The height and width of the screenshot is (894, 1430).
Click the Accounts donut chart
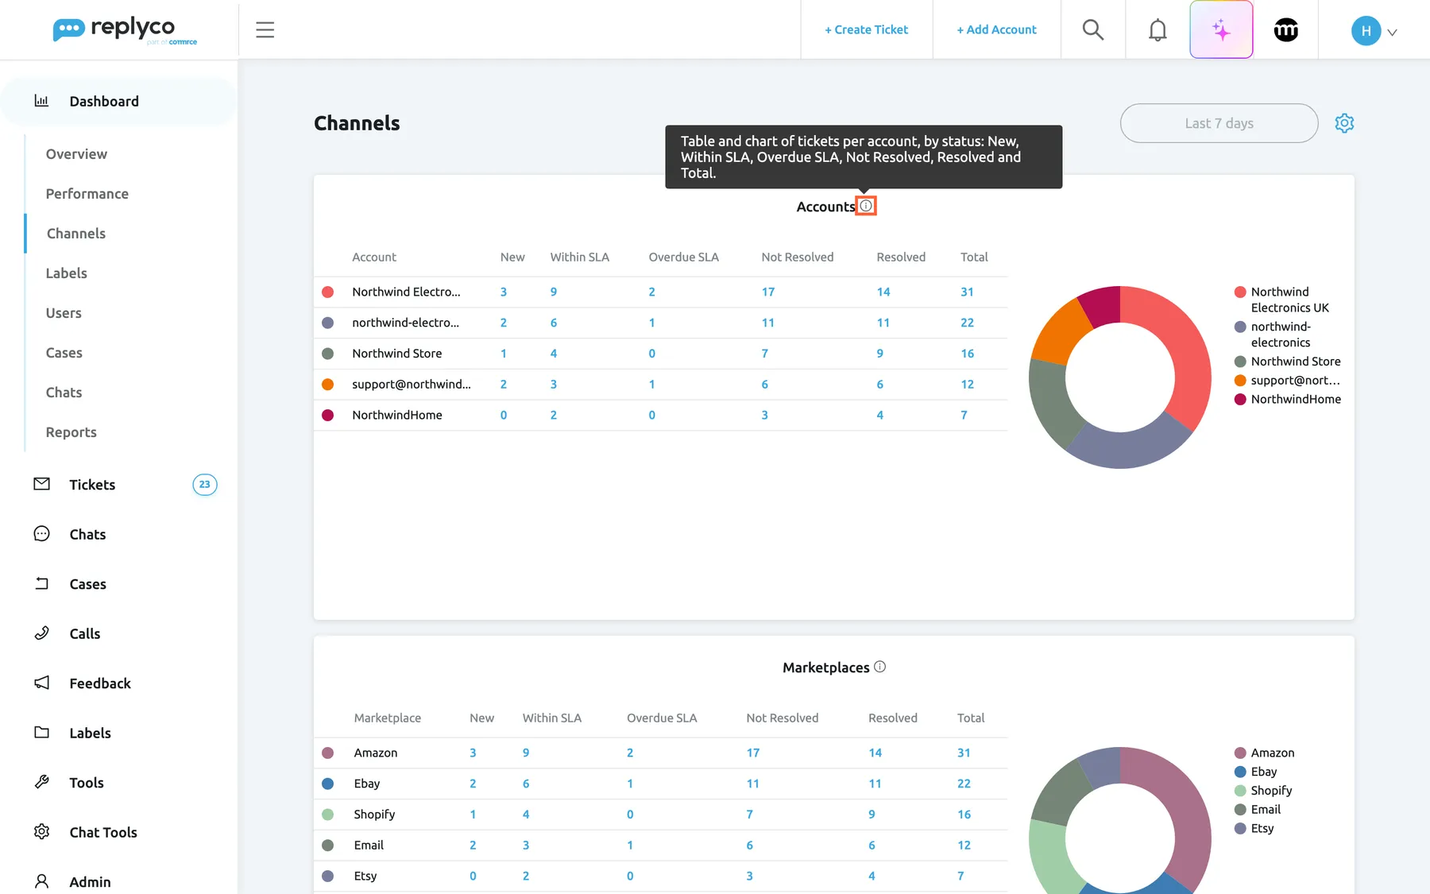coord(1120,377)
